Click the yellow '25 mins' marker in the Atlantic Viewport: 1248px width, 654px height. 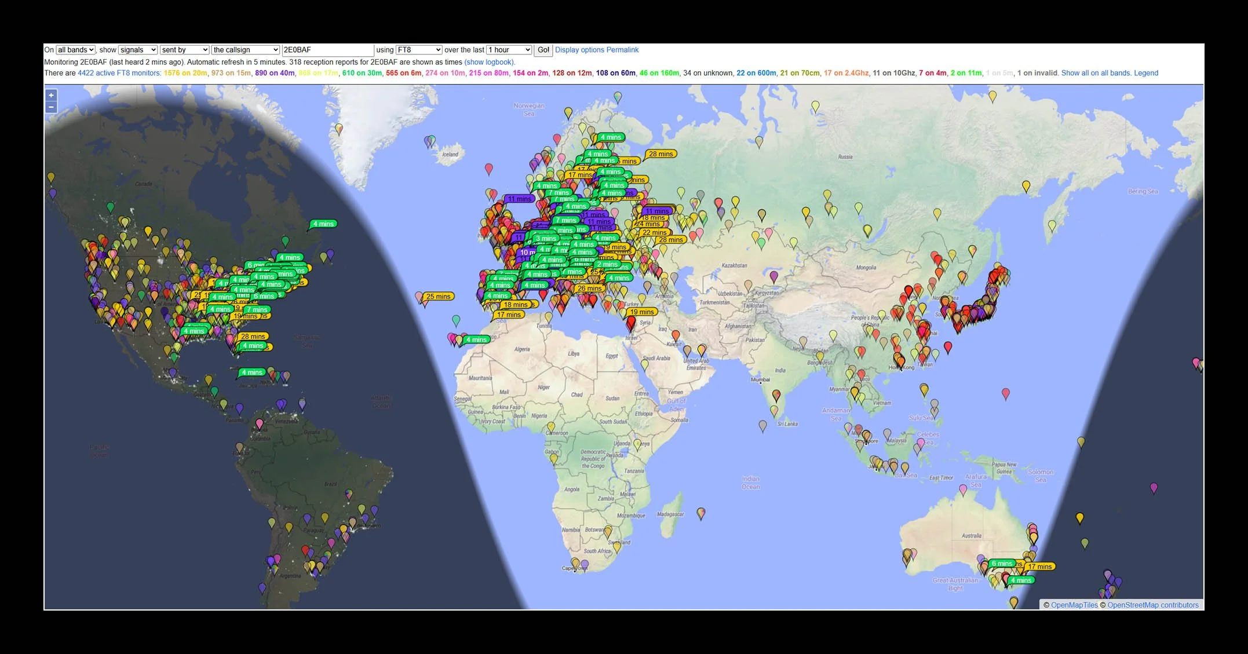(439, 297)
